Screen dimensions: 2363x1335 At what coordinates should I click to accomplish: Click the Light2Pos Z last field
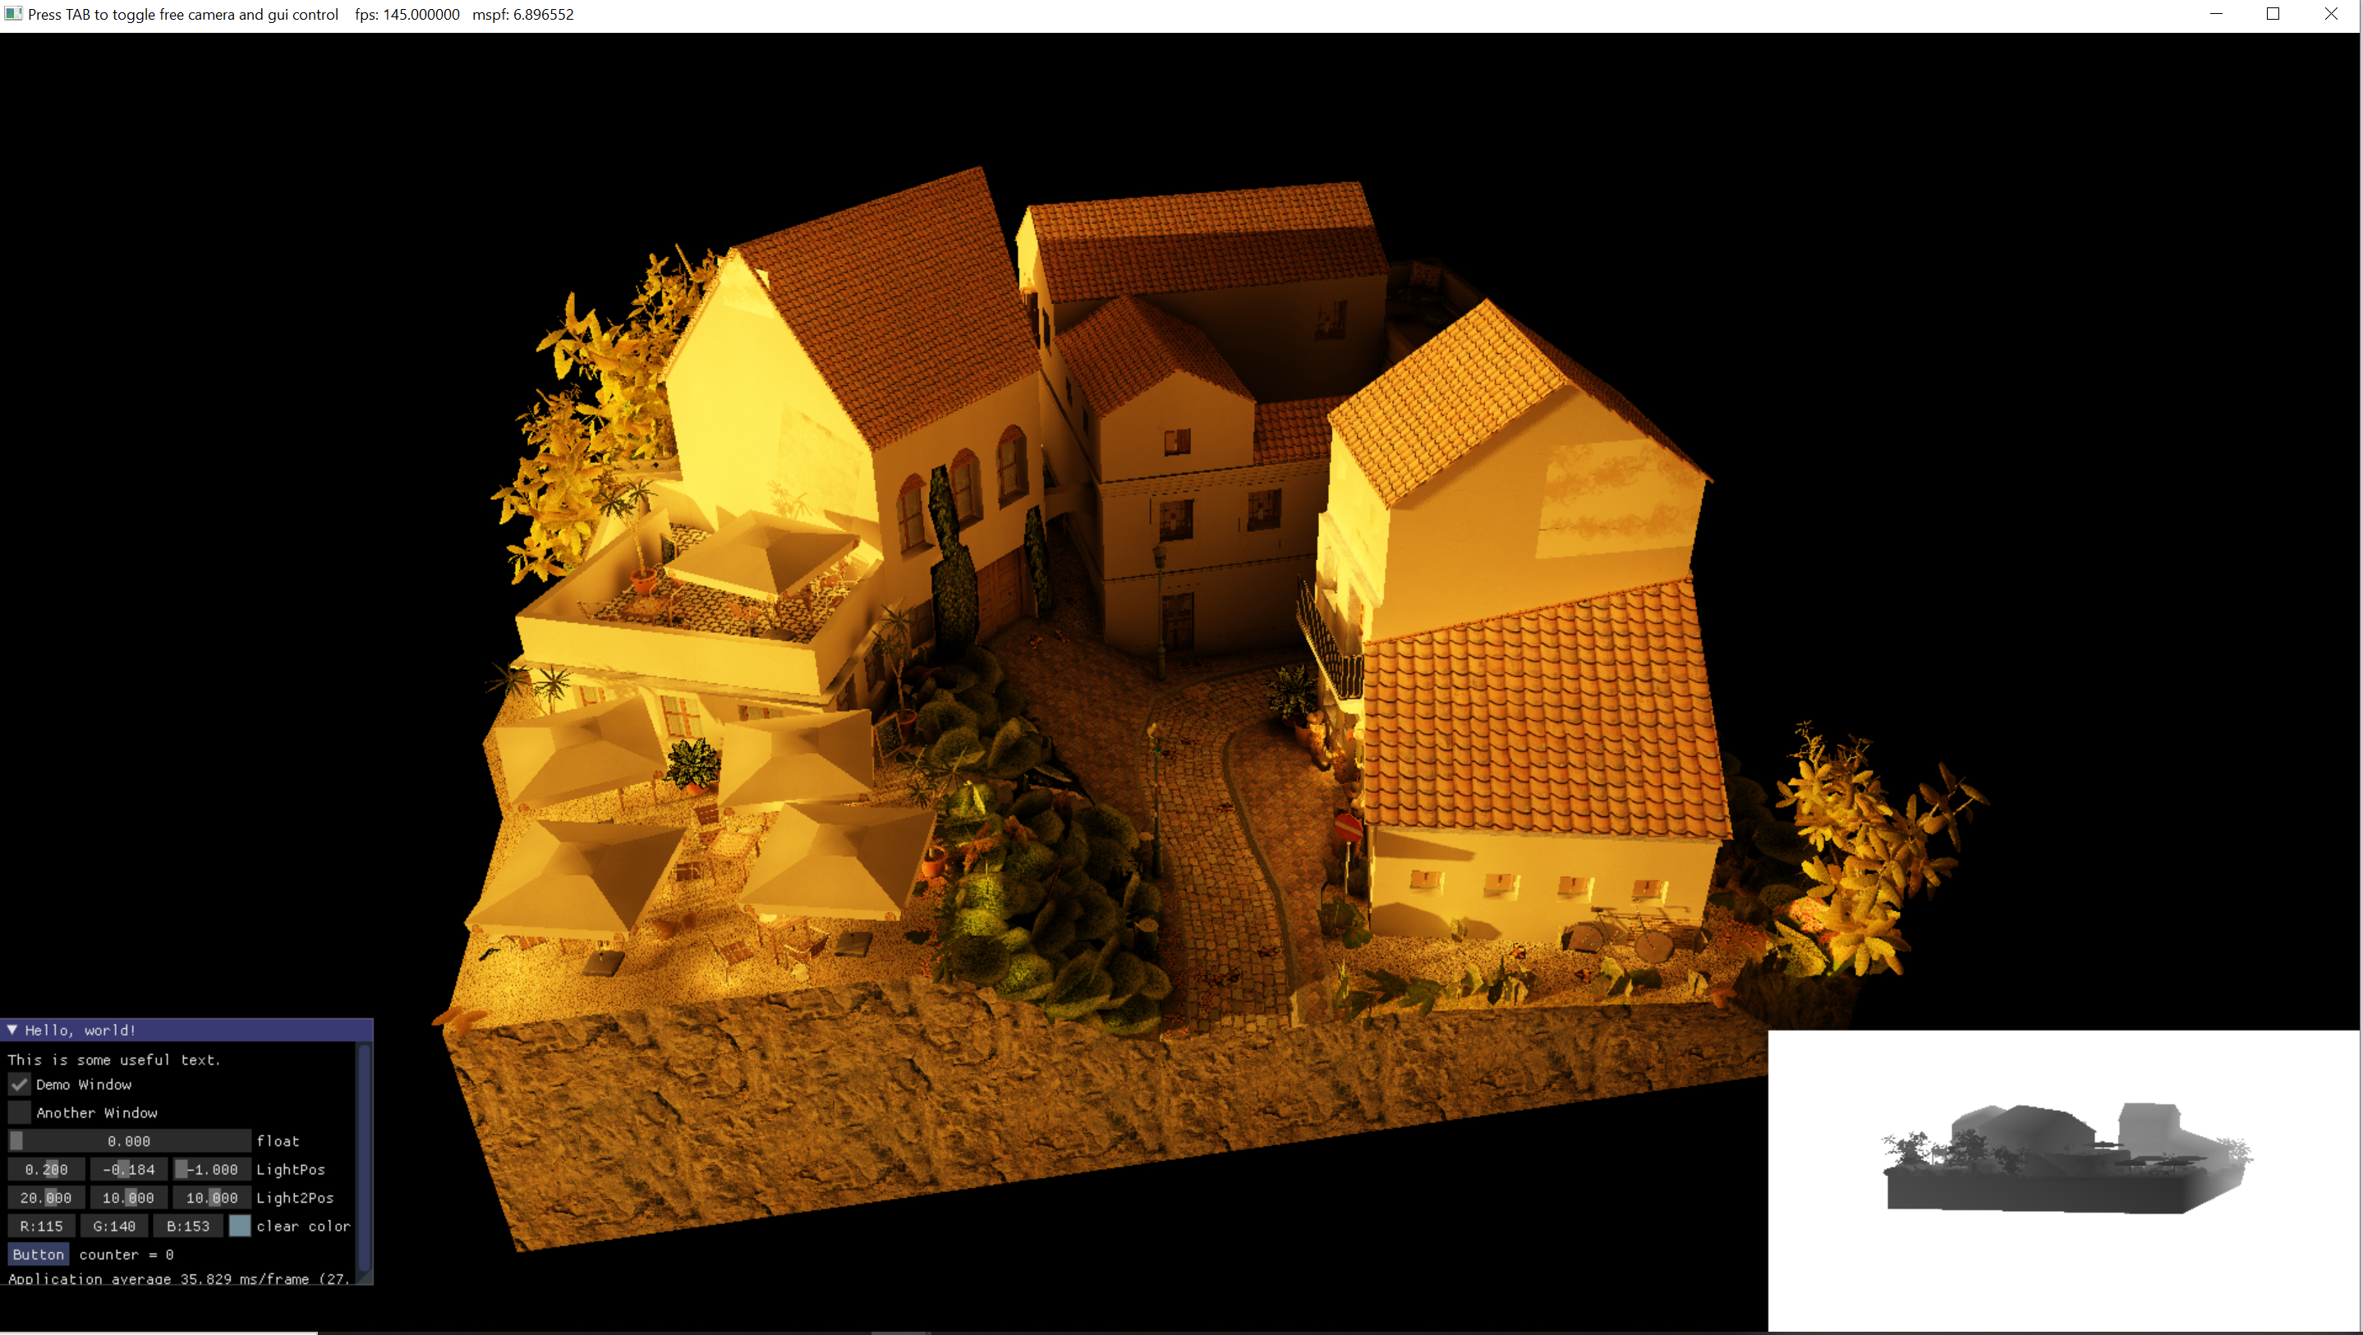[x=212, y=1197]
